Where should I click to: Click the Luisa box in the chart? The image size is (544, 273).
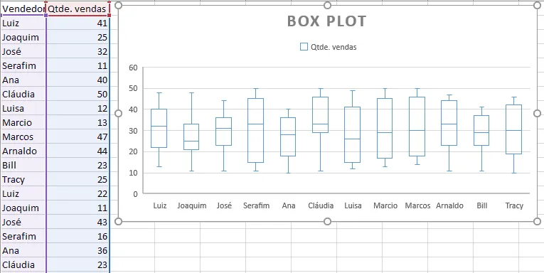[x=353, y=134]
